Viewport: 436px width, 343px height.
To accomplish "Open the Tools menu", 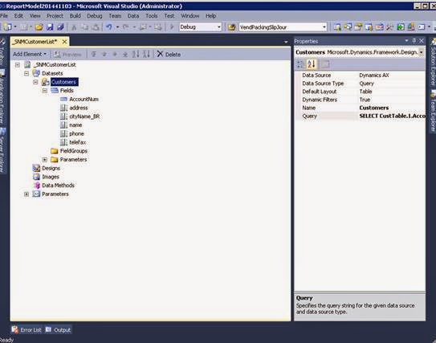I will pyautogui.click(x=152, y=16).
